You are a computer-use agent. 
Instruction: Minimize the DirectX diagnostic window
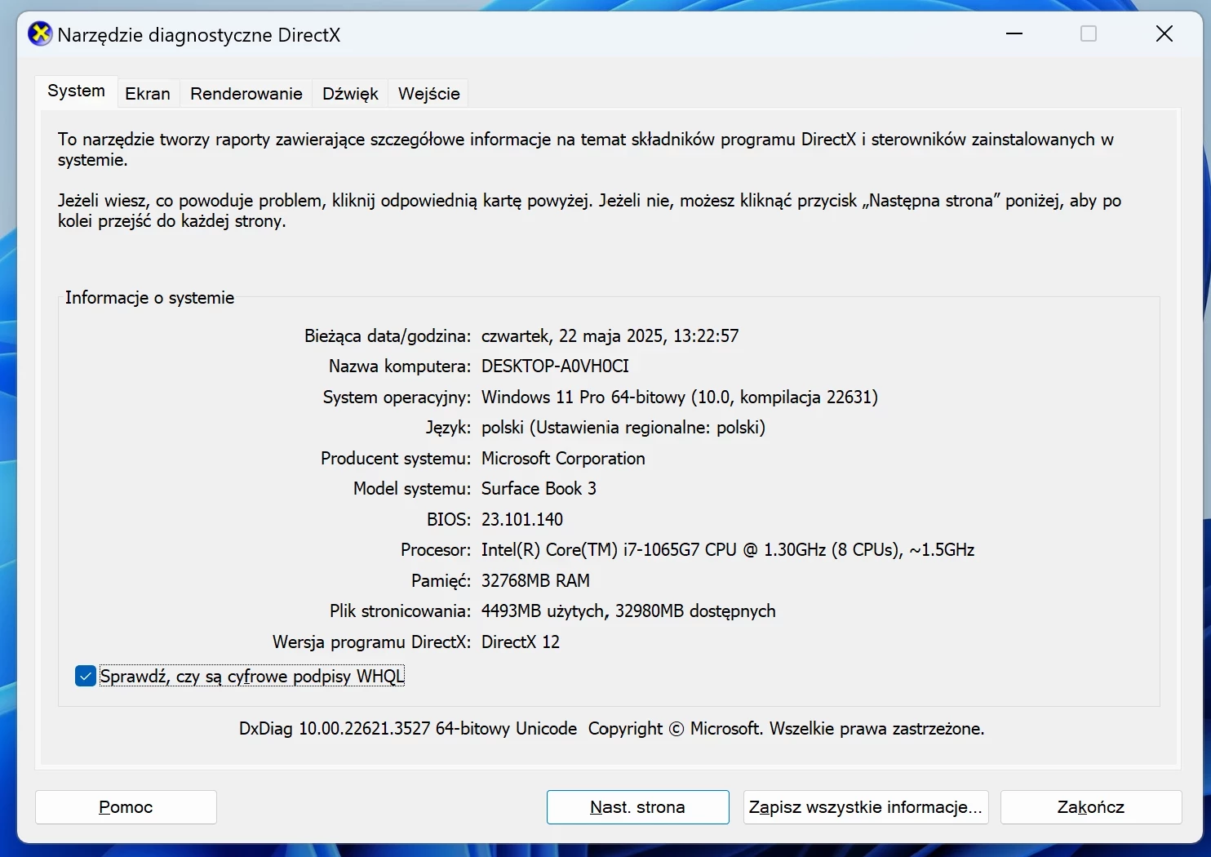pyautogui.click(x=1014, y=33)
